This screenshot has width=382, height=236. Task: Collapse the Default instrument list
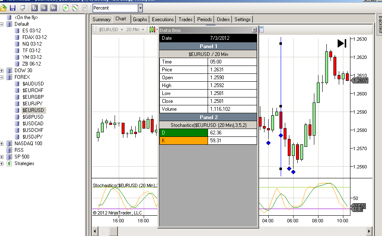2,24
